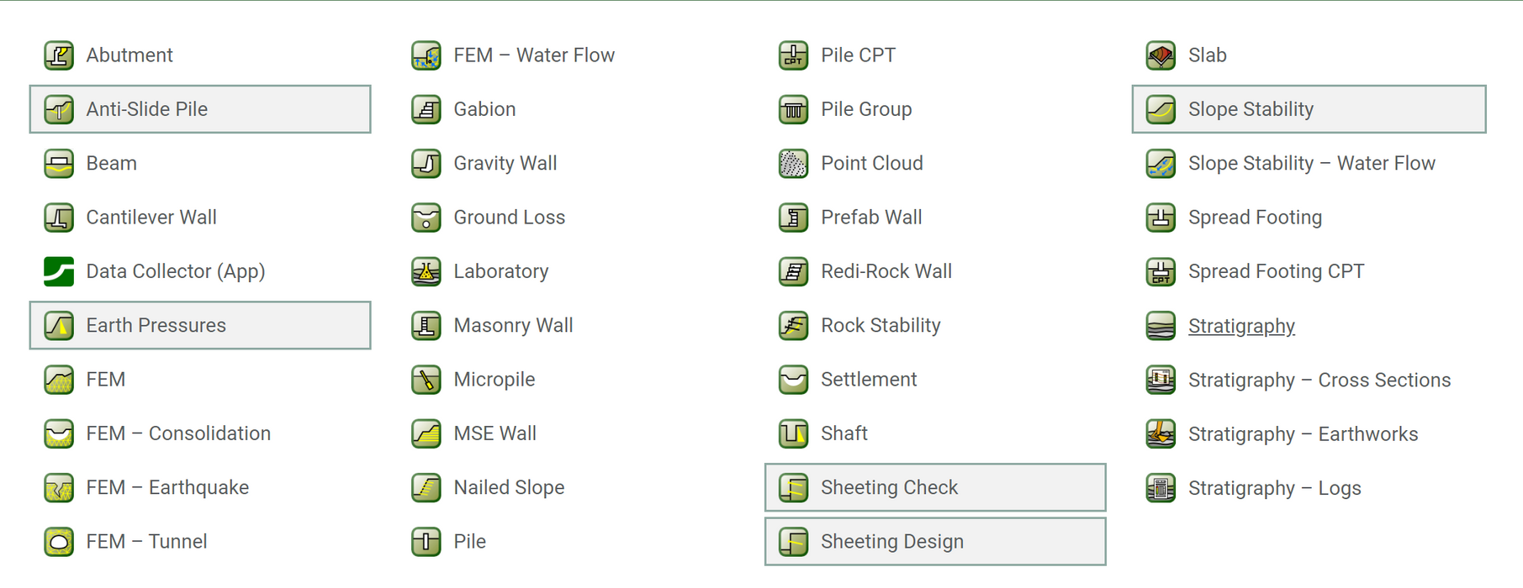Viewport: 1523px width, 588px height.
Task: Click the Earth Pressures highlighted box
Action: pyautogui.click(x=200, y=325)
